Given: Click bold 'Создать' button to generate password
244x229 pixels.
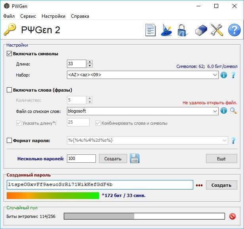Looking at the screenshot, I should (x=221, y=185).
